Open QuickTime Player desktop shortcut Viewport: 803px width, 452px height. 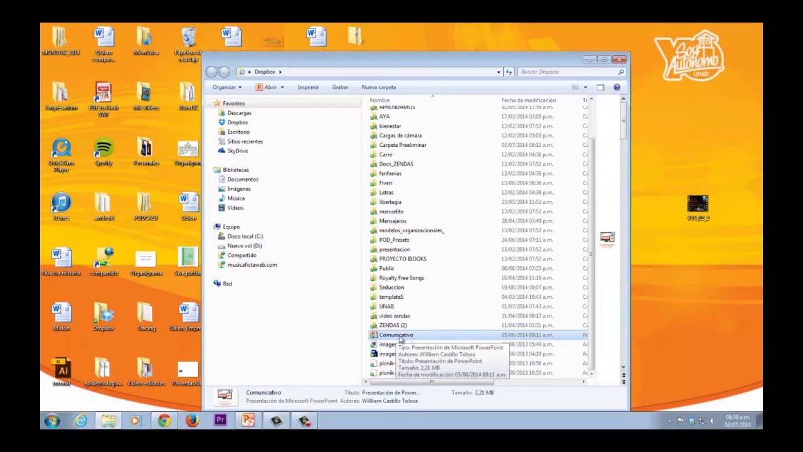61,156
